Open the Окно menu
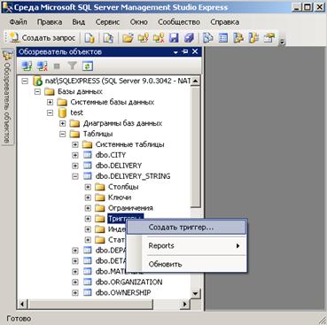The width and height of the screenshot is (327, 325). (x=139, y=22)
